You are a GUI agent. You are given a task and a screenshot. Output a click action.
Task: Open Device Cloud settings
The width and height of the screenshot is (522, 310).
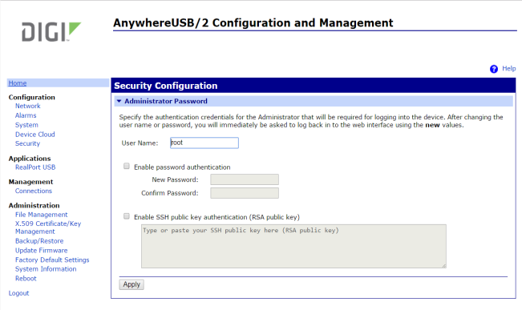tap(35, 135)
